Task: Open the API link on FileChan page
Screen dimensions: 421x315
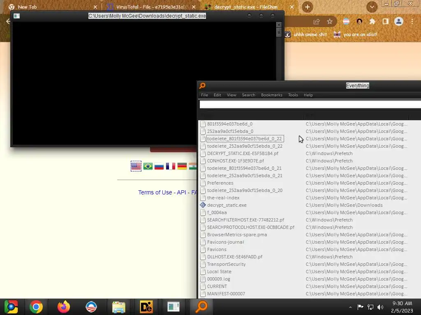Action: 181,193
